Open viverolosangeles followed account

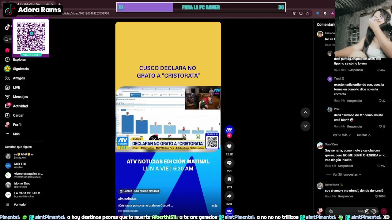(x=24, y=175)
